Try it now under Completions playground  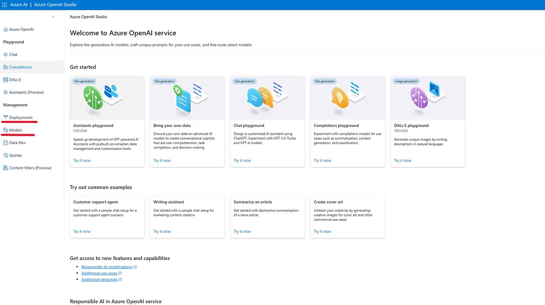[x=323, y=160]
